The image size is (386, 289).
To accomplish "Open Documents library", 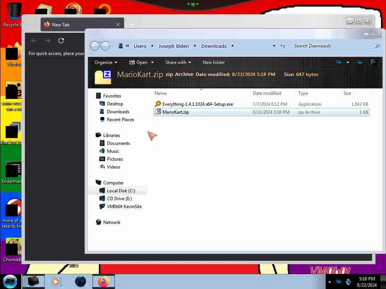I will click(x=118, y=143).
